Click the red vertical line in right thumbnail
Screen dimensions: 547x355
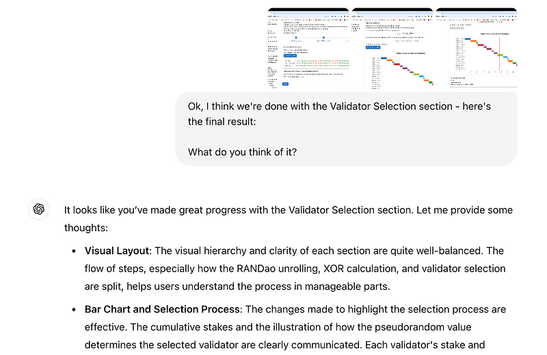point(499,55)
